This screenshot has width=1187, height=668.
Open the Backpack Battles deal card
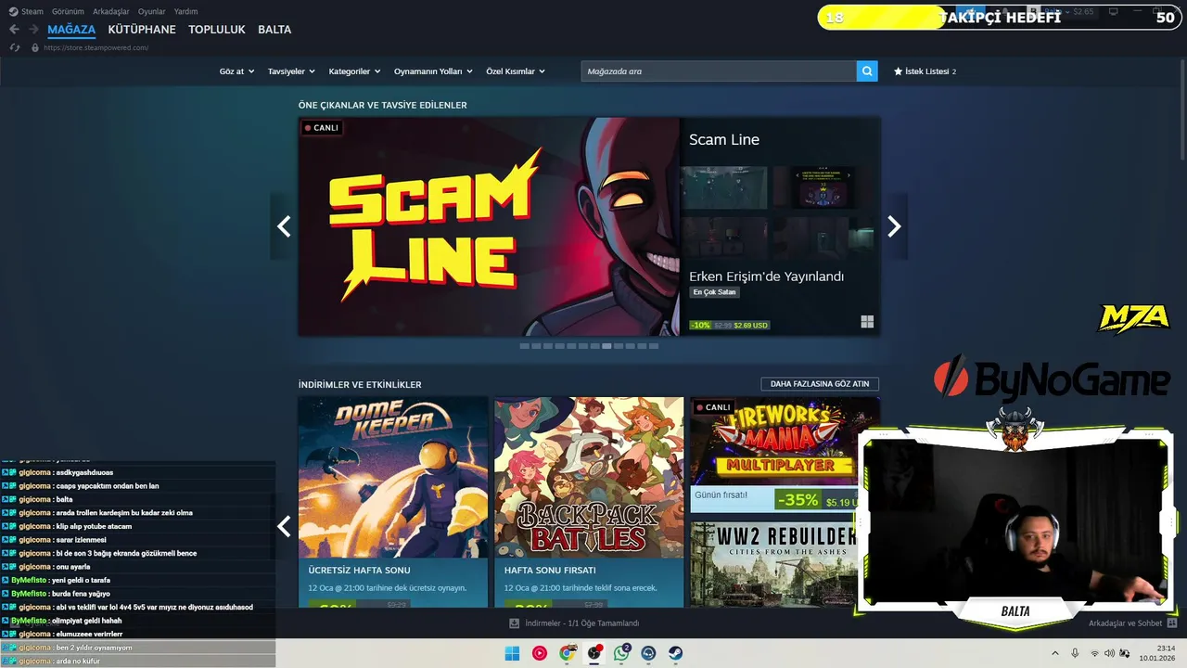[589, 502]
